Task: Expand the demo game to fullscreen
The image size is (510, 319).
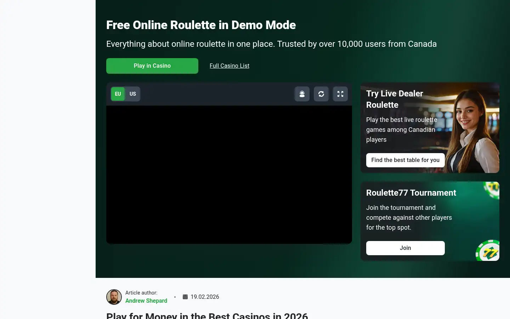Action: tap(340, 94)
